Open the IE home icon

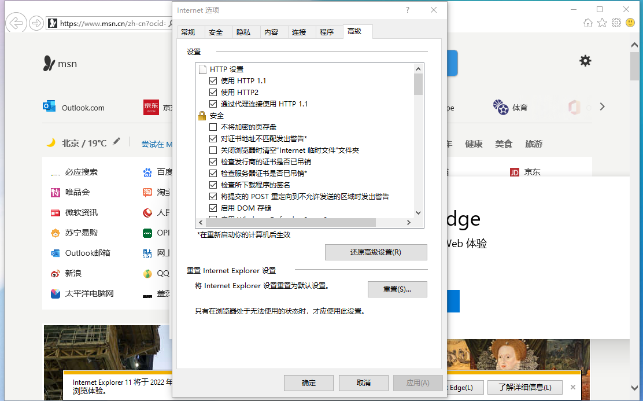(588, 23)
